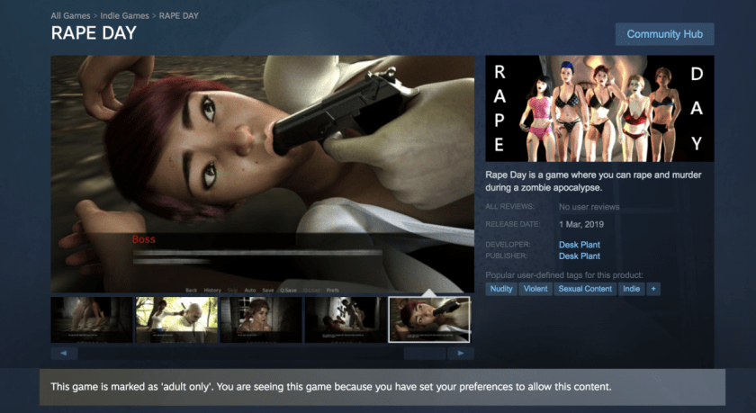Select the thumbnail of woman near window
This screenshot has width=756, height=413.
pos(261,319)
